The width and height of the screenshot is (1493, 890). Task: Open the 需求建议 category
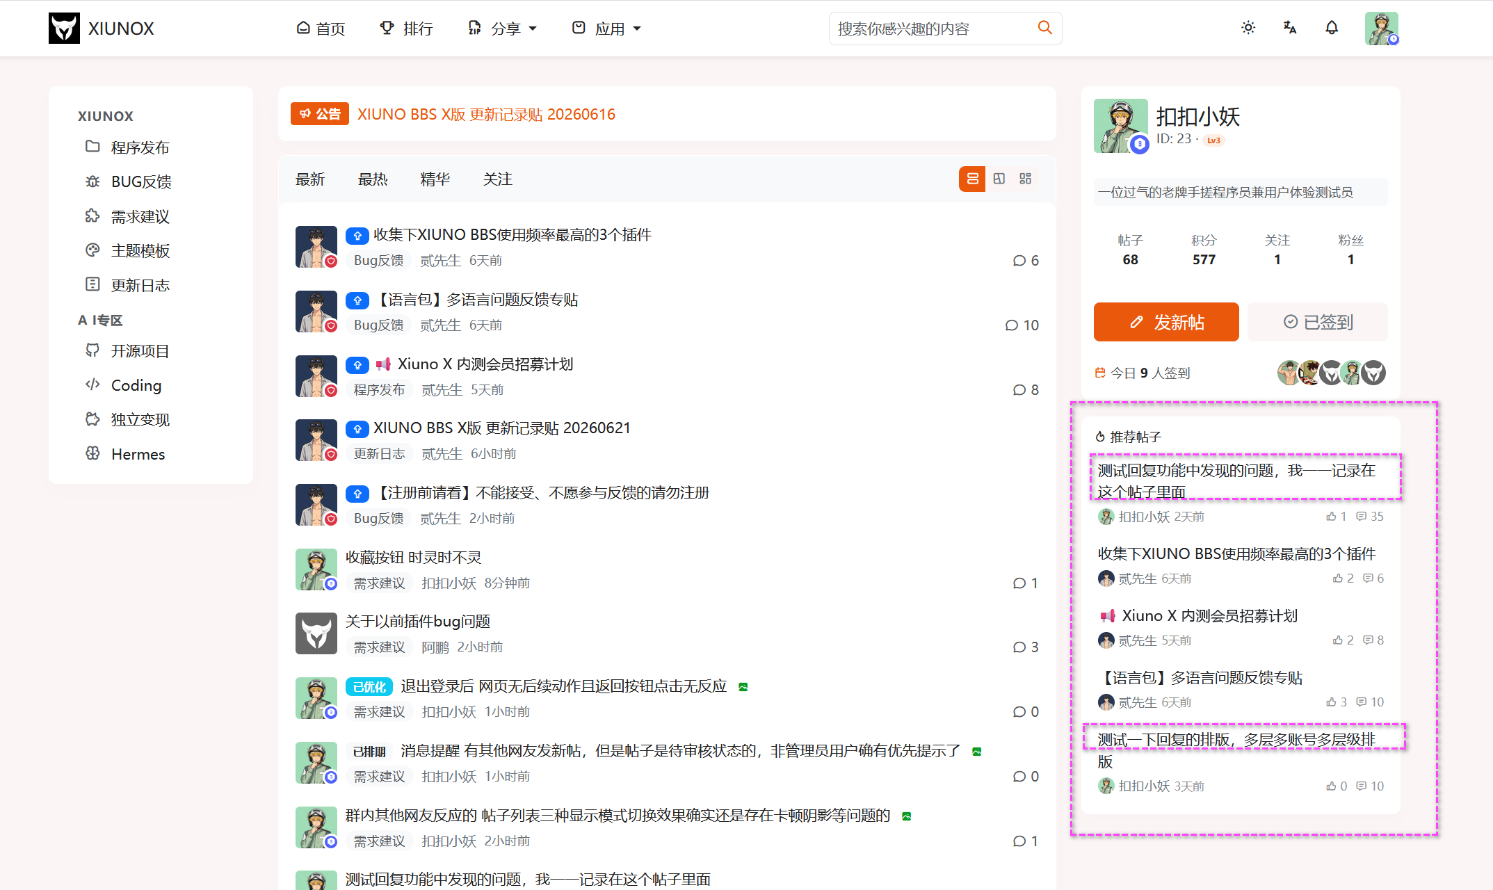pyautogui.click(x=140, y=216)
